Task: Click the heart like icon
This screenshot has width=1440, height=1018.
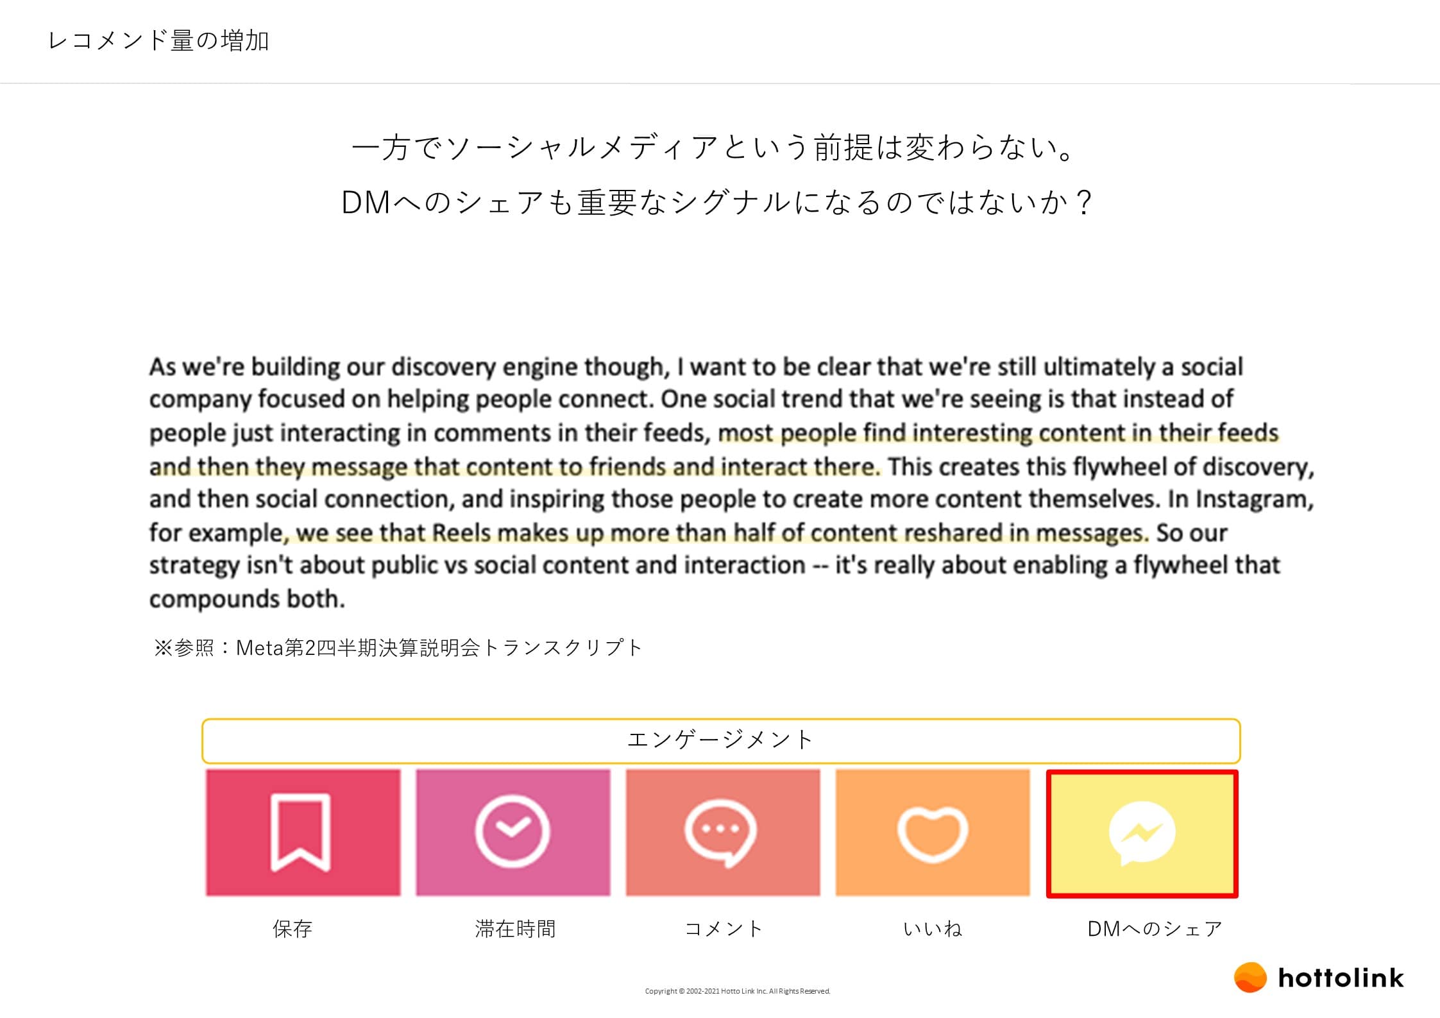Action: 933,834
